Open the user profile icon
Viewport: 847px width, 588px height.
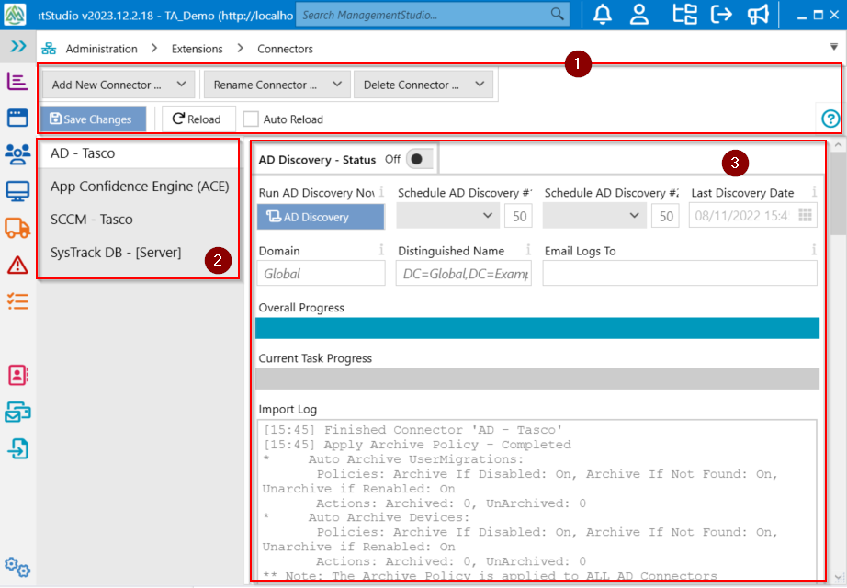[639, 15]
